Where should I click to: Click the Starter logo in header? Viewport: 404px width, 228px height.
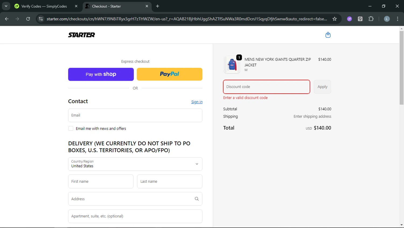[x=82, y=35]
